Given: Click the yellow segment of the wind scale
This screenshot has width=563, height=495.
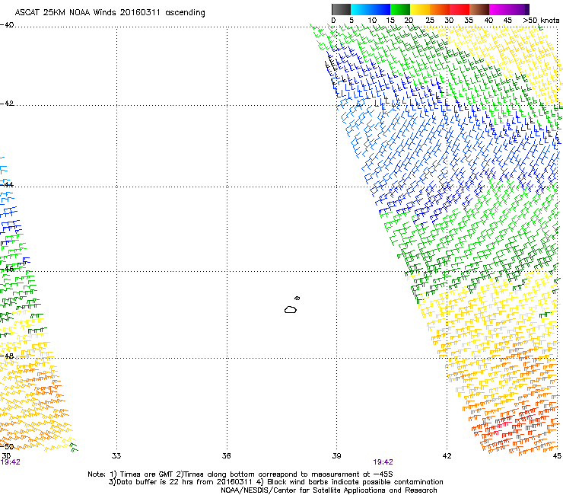Looking at the screenshot, I should [420, 9].
